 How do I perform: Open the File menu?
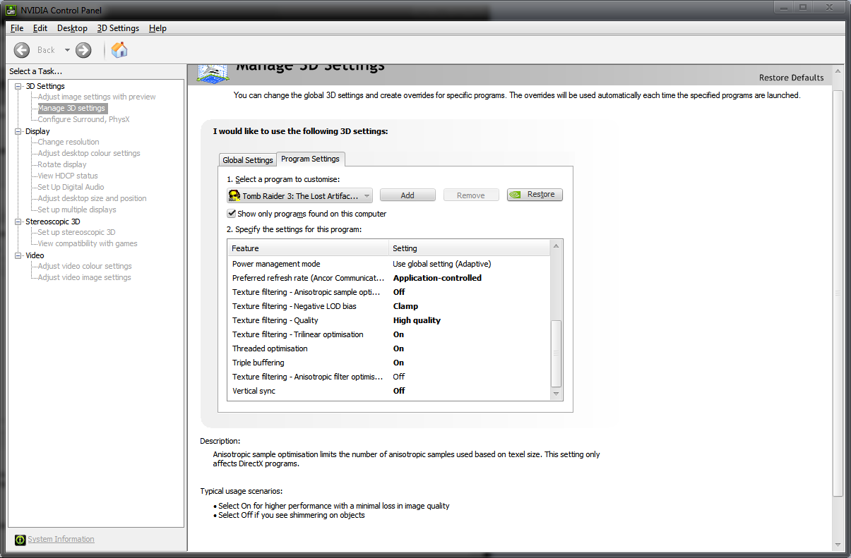[17, 28]
